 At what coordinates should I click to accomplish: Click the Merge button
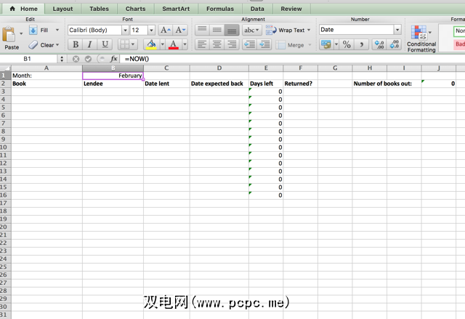click(x=290, y=45)
